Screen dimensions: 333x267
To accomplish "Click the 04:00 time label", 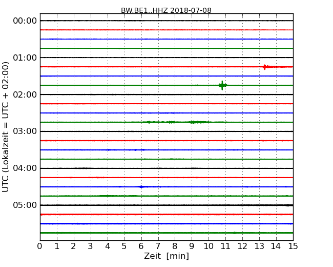I will pyautogui.click(x=25, y=168).
